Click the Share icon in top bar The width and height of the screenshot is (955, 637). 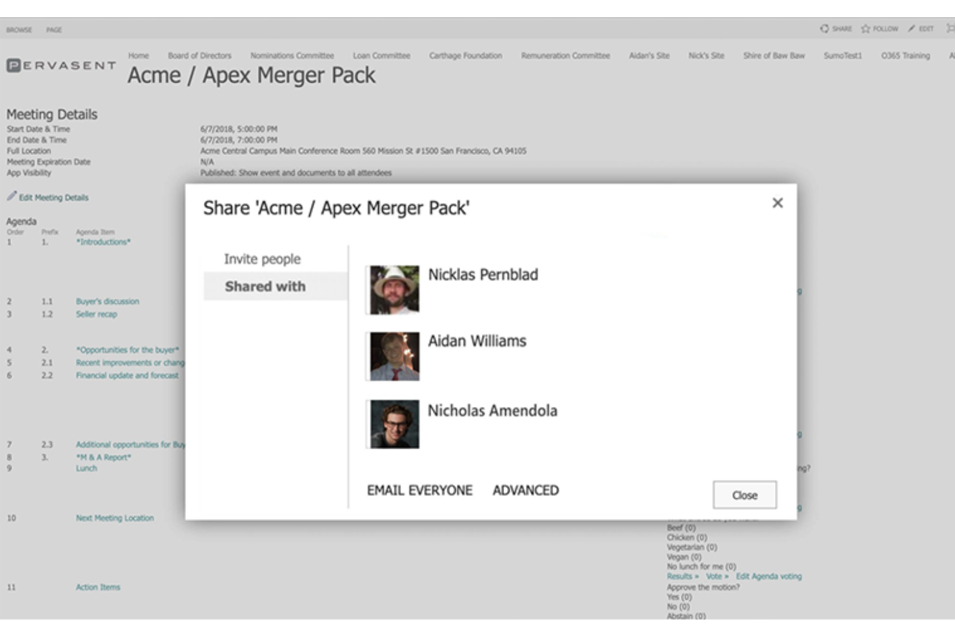tap(825, 28)
